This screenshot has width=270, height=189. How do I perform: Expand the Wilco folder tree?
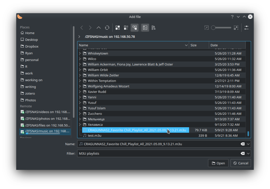click(x=80, y=59)
